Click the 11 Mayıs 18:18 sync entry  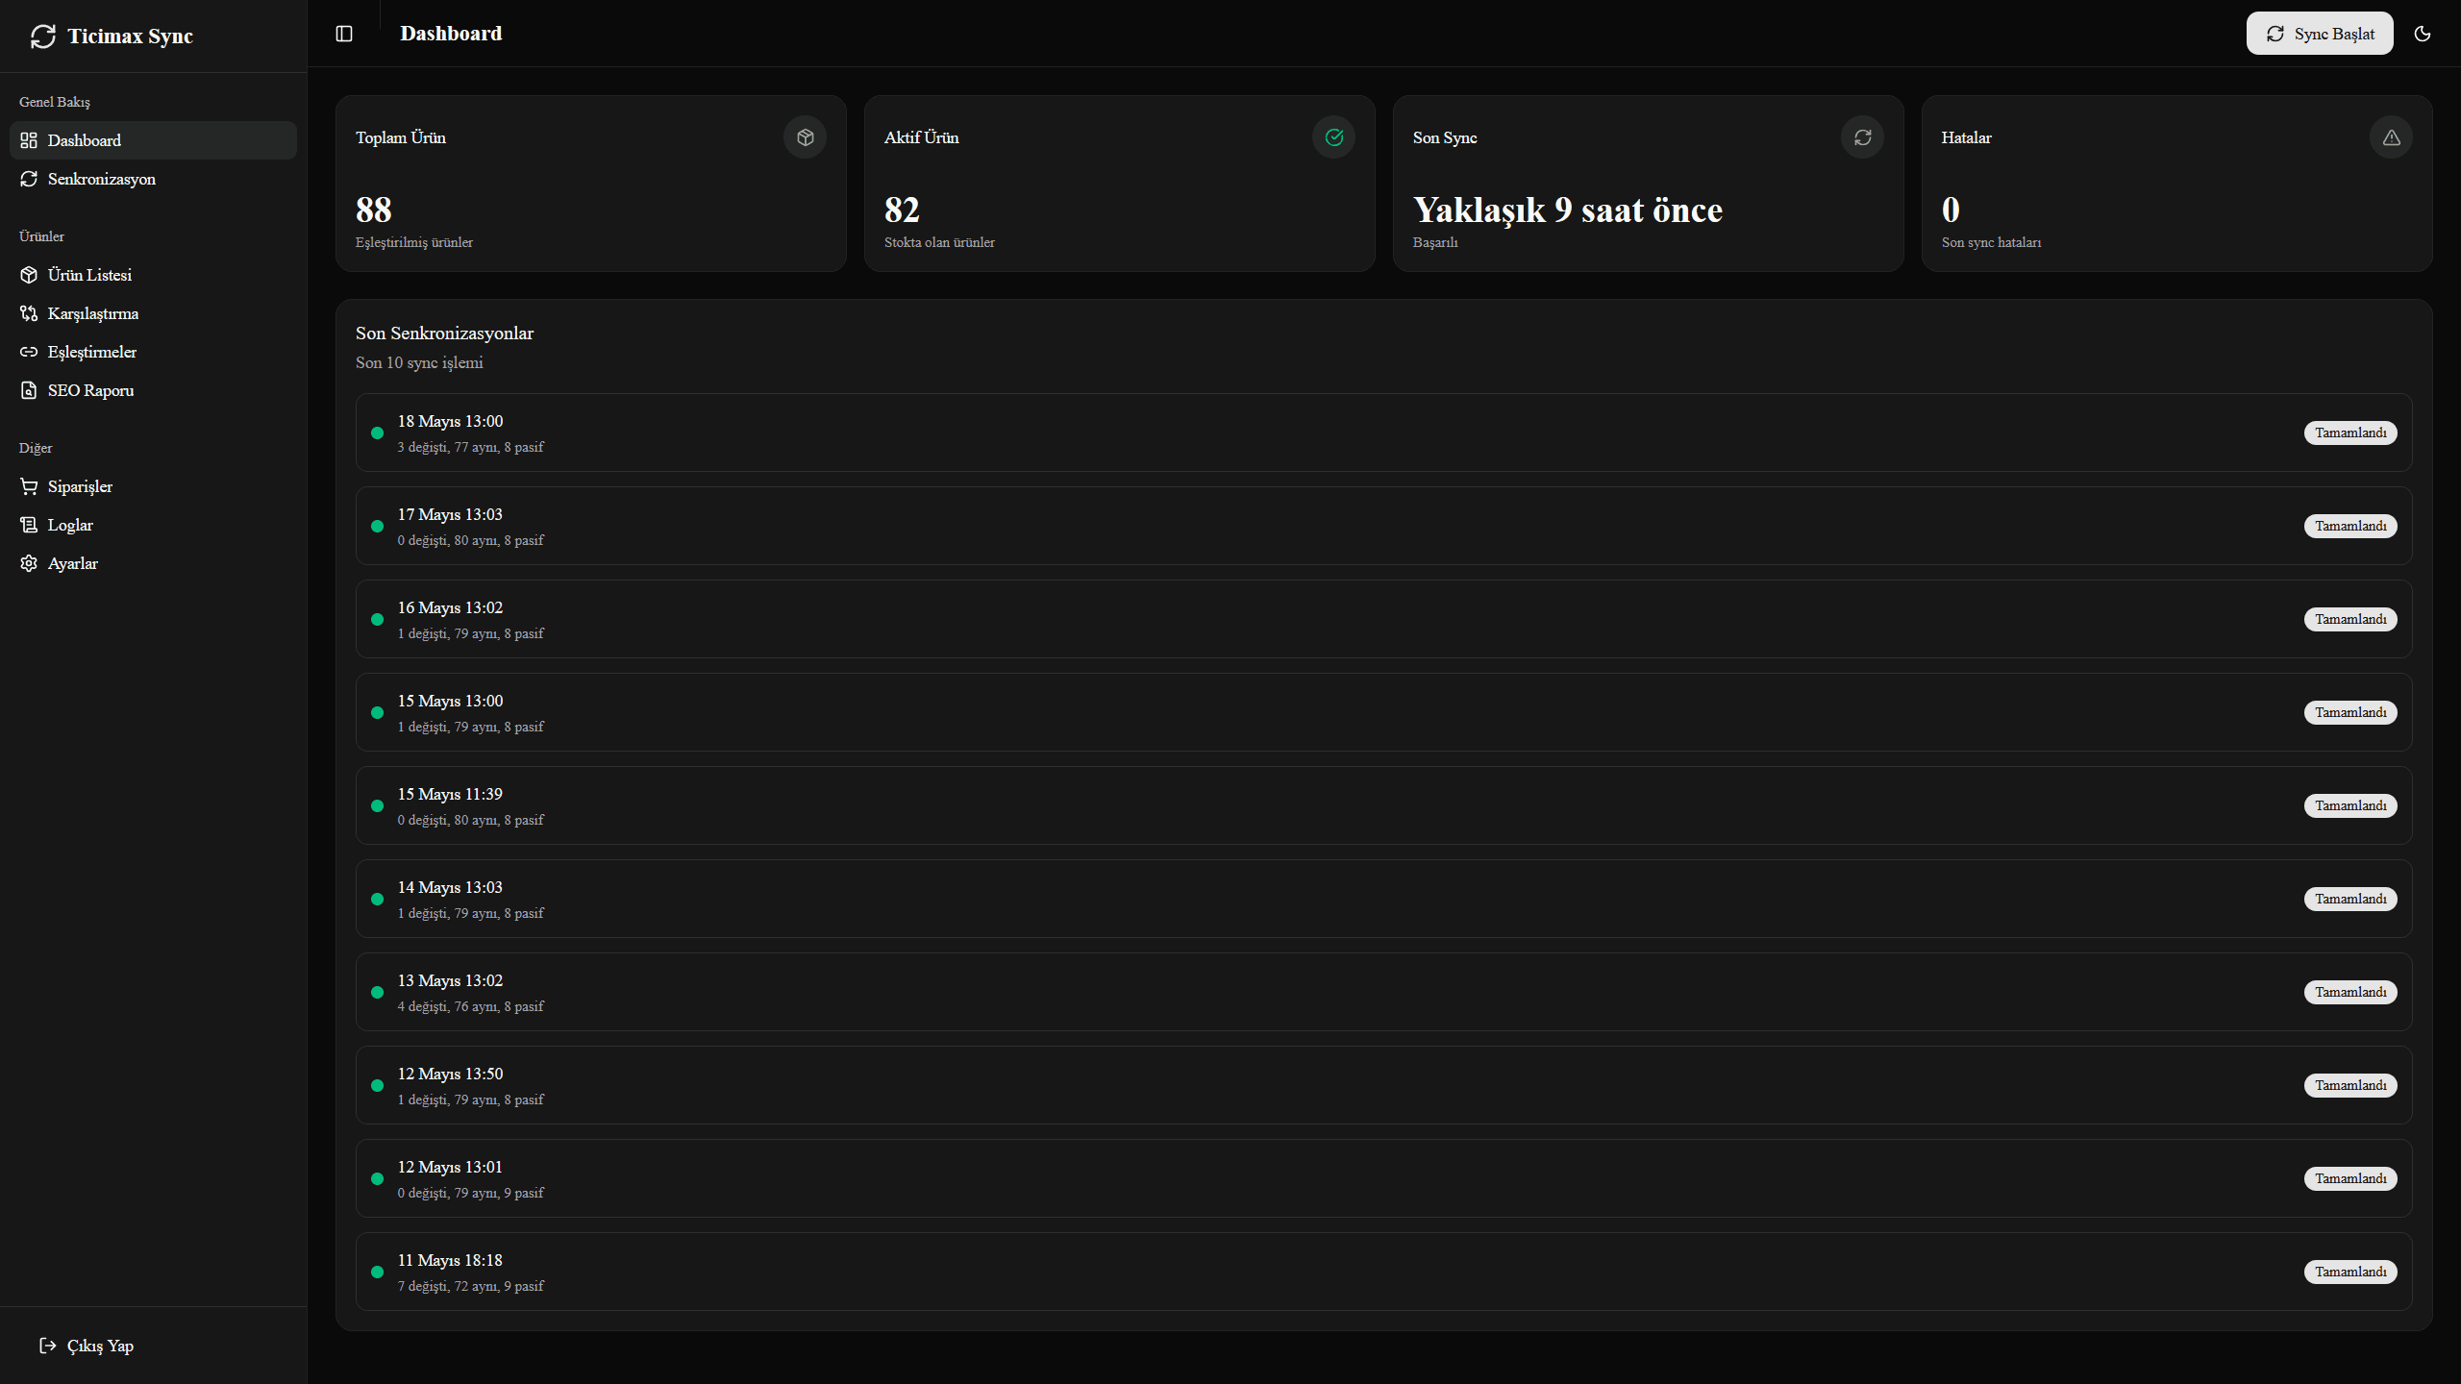[x=1384, y=1272]
